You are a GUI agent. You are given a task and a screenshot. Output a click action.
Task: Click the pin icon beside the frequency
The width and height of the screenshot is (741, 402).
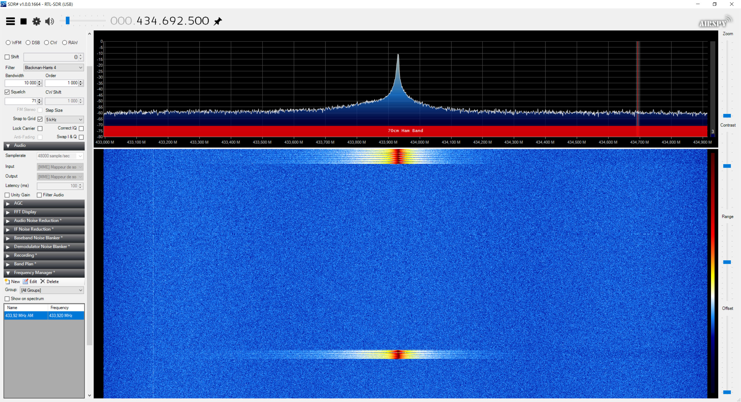[x=218, y=21]
